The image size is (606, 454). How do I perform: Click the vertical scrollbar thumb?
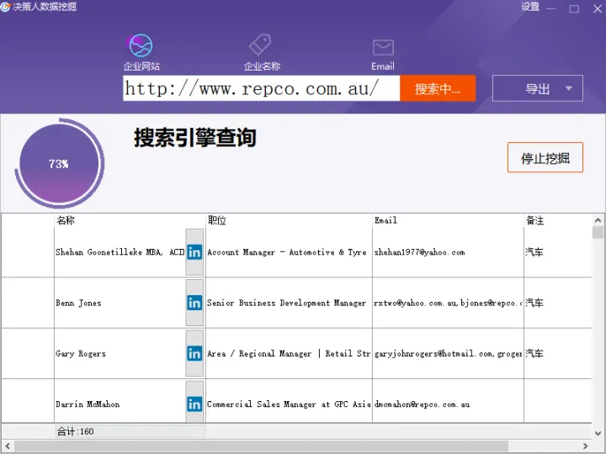pyautogui.click(x=598, y=232)
